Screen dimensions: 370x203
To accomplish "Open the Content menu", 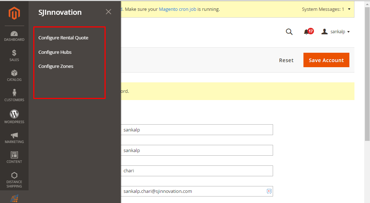I will click(x=14, y=157).
